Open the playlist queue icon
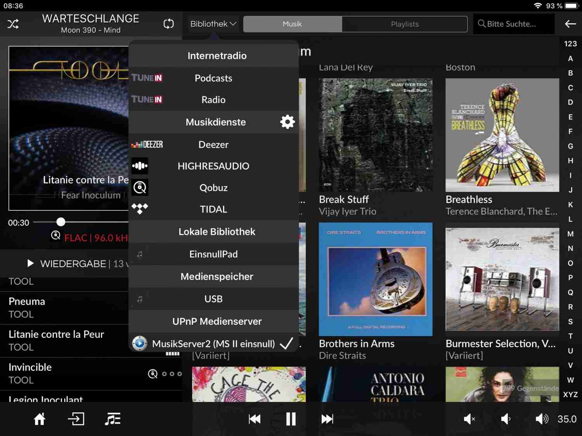 [113, 419]
